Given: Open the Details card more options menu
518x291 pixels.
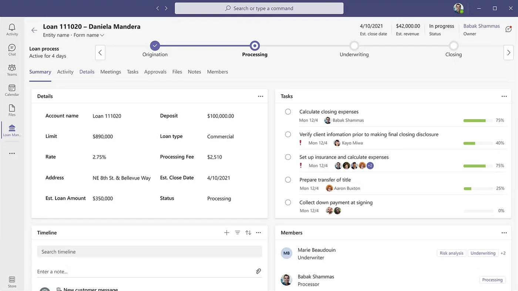Looking at the screenshot, I should 260,96.
